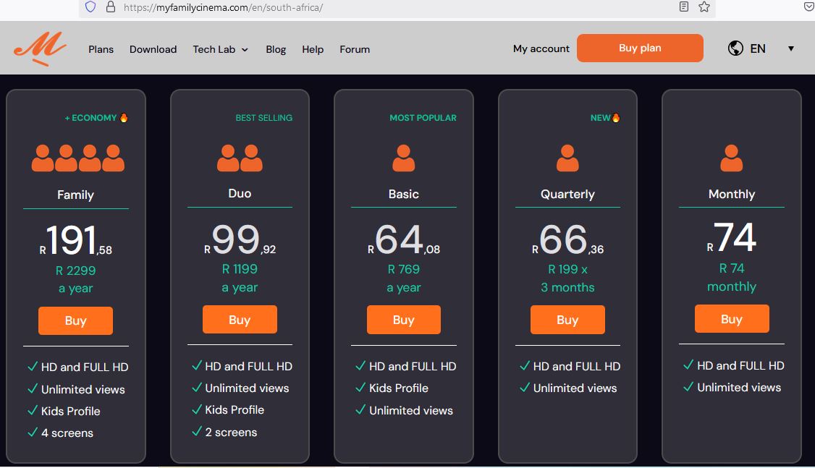Screen dimensions: 815x468
Task: Open the Plans menu item
Action: (x=101, y=49)
